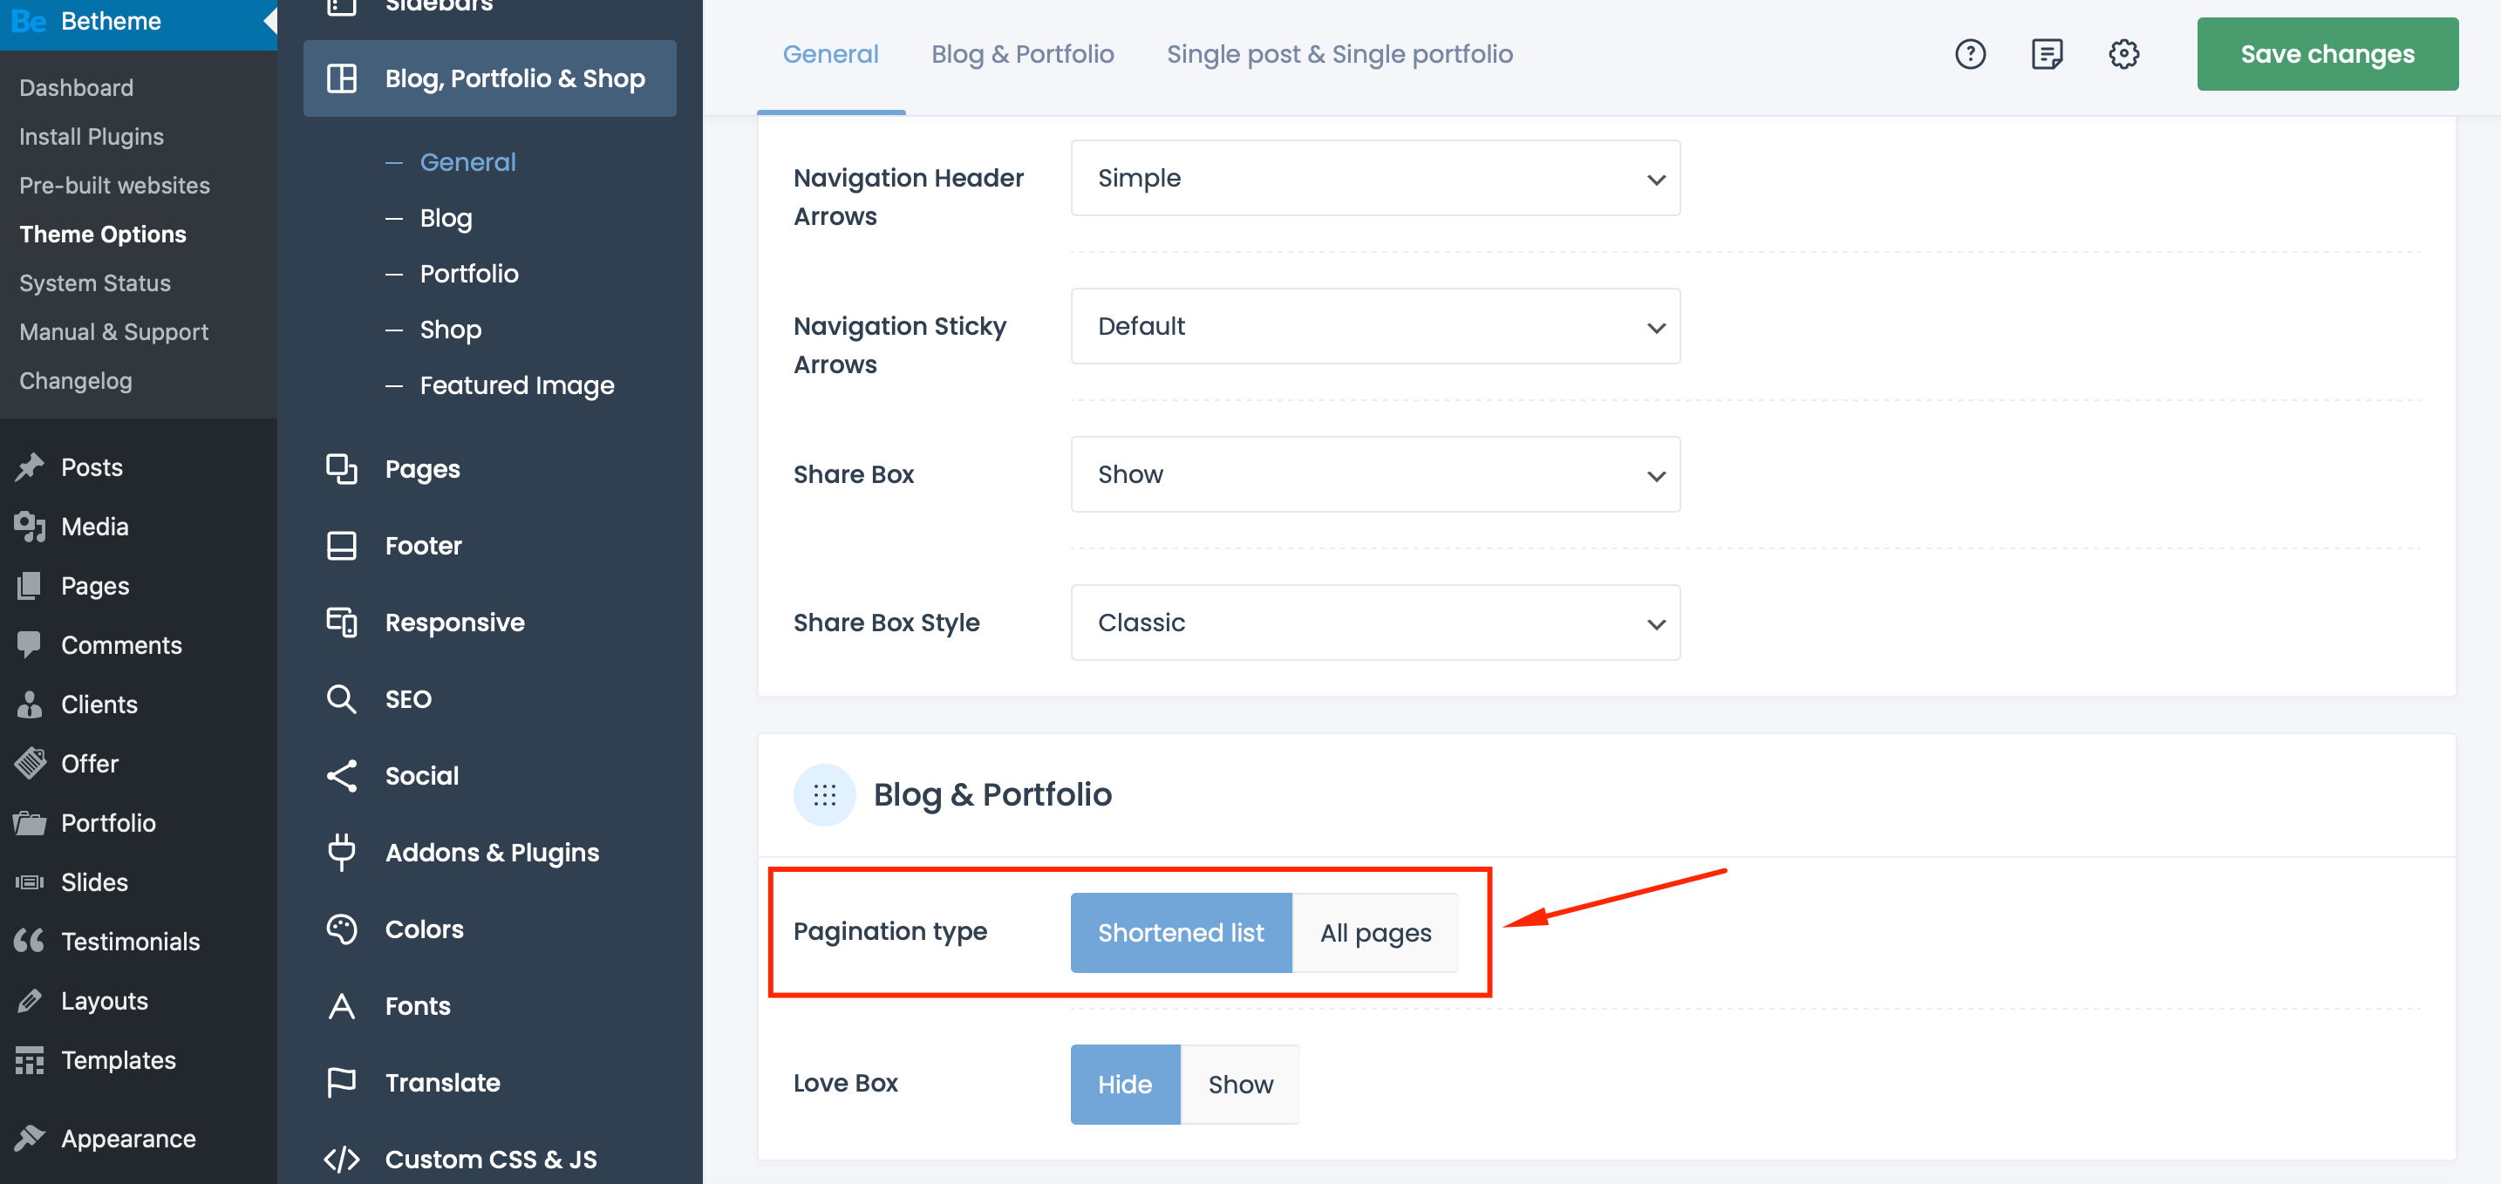Click the Social share icon

pyautogui.click(x=341, y=775)
